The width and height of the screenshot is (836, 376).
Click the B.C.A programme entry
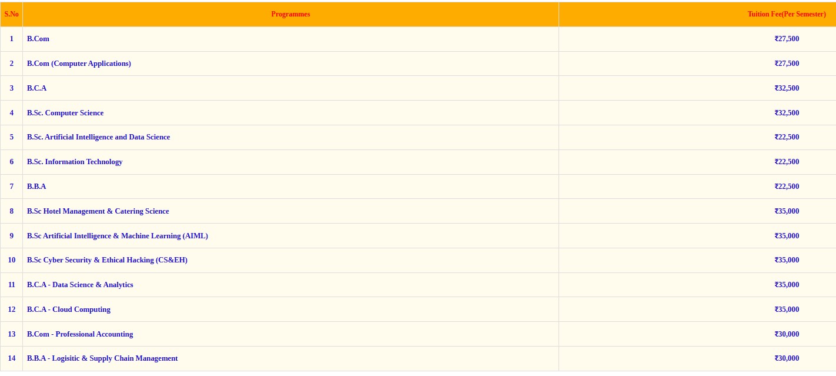point(36,88)
